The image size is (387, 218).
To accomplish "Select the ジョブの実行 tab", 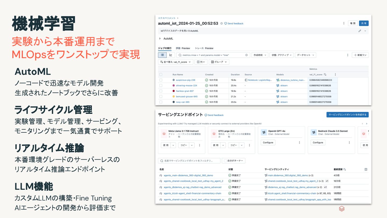I will (x=165, y=48).
